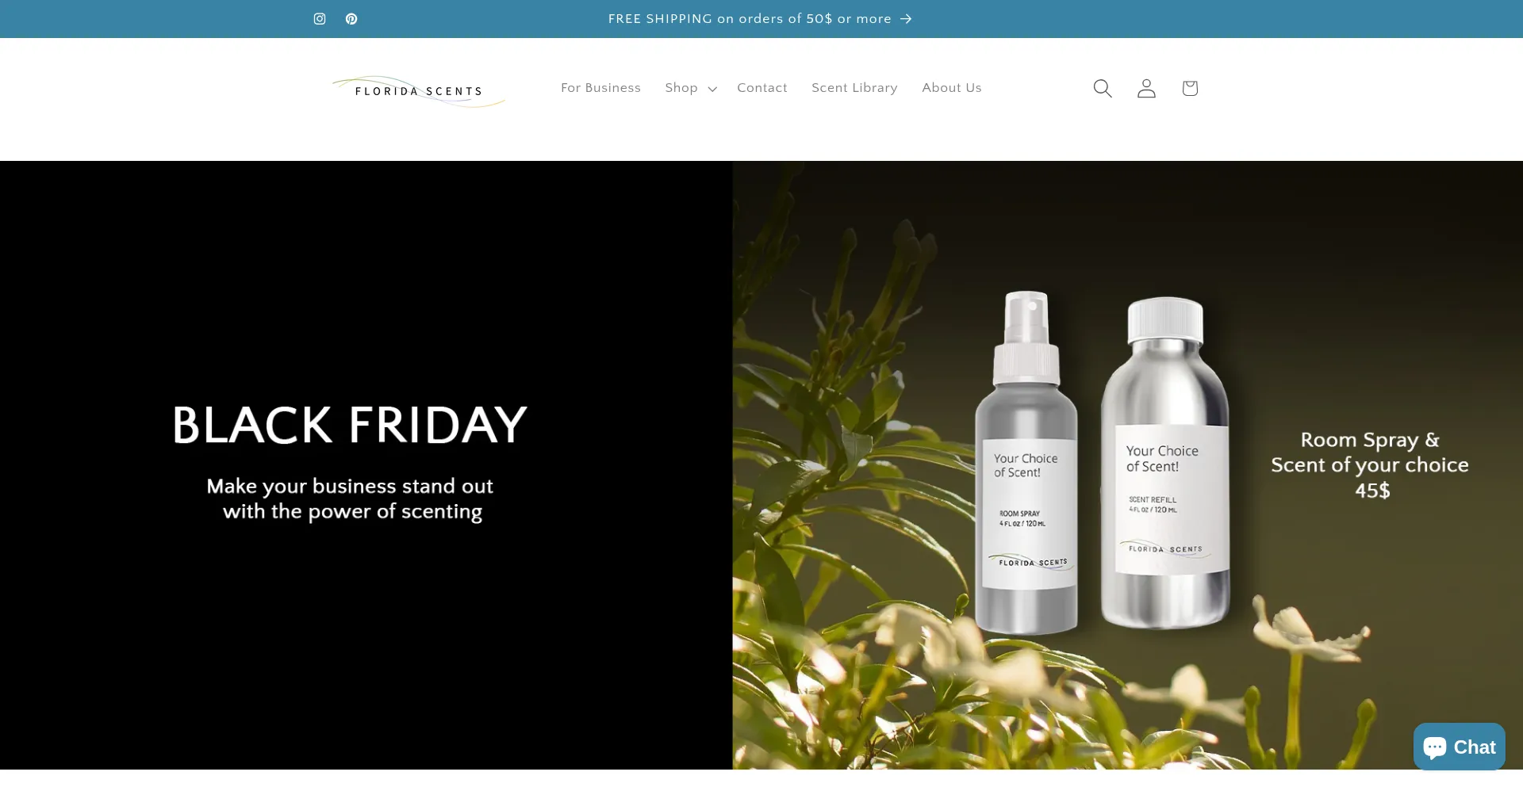Image resolution: width=1523 pixels, height=787 pixels.
Task: Click the search magnifier icon
Action: tap(1103, 88)
